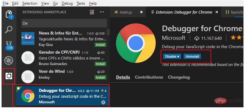245x111 pixels.
Task: Open the View menu
Action: coord(45,3)
